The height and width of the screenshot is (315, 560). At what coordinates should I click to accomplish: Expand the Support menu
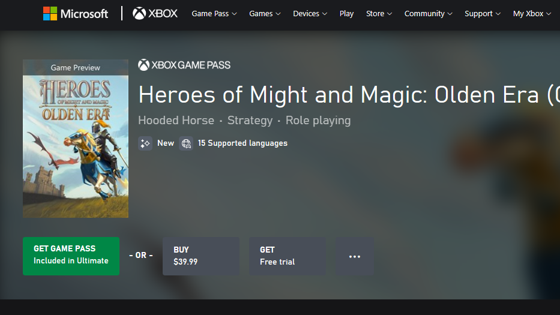click(483, 14)
